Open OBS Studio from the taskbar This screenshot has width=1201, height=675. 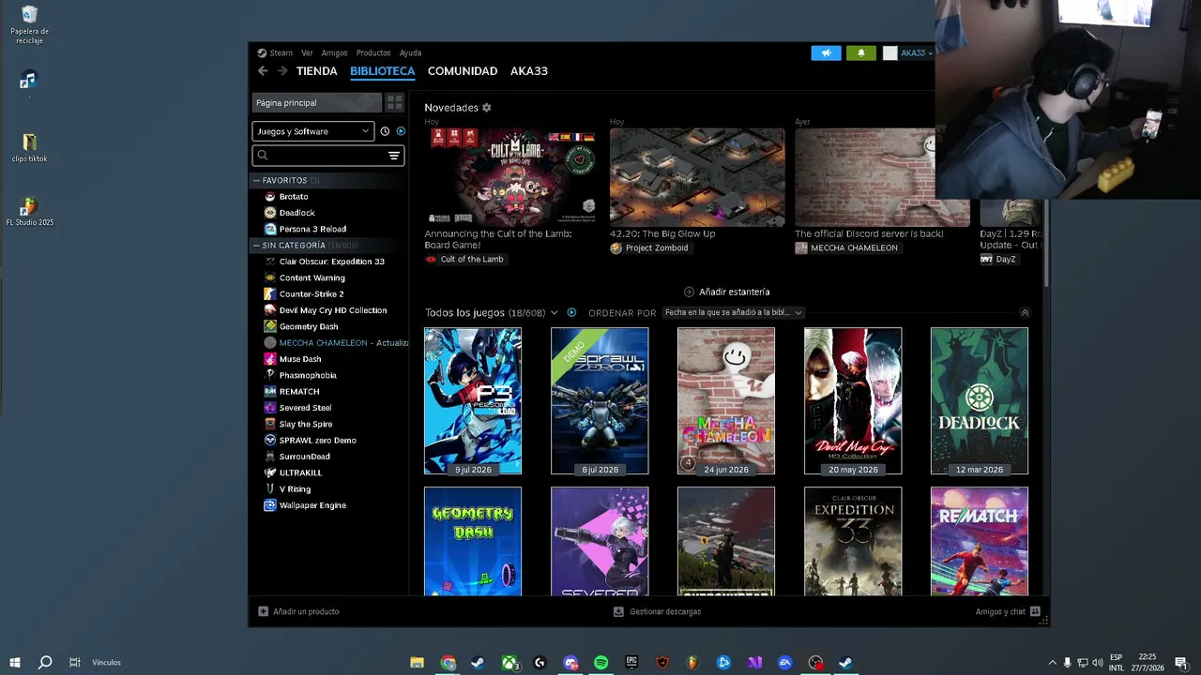click(x=815, y=663)
